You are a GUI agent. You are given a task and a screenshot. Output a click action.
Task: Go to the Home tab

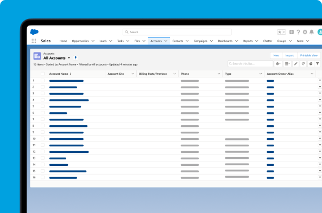tap(63, 41)
